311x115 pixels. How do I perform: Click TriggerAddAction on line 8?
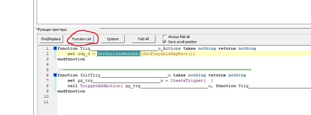pyautogui.click(x=100, y=86)
